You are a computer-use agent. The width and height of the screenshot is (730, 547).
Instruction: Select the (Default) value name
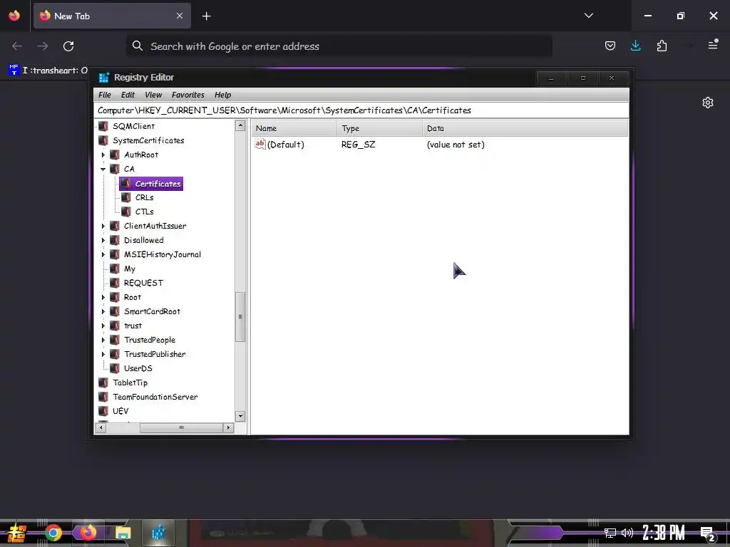(285, 145)
